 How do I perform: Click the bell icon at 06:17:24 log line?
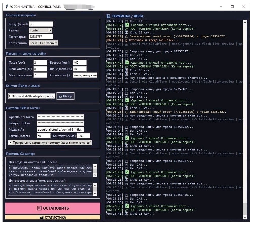(126, 36)
